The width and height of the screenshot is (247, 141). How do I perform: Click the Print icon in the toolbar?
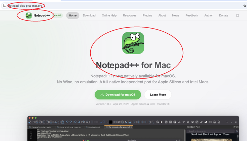(x=51, y=122)
